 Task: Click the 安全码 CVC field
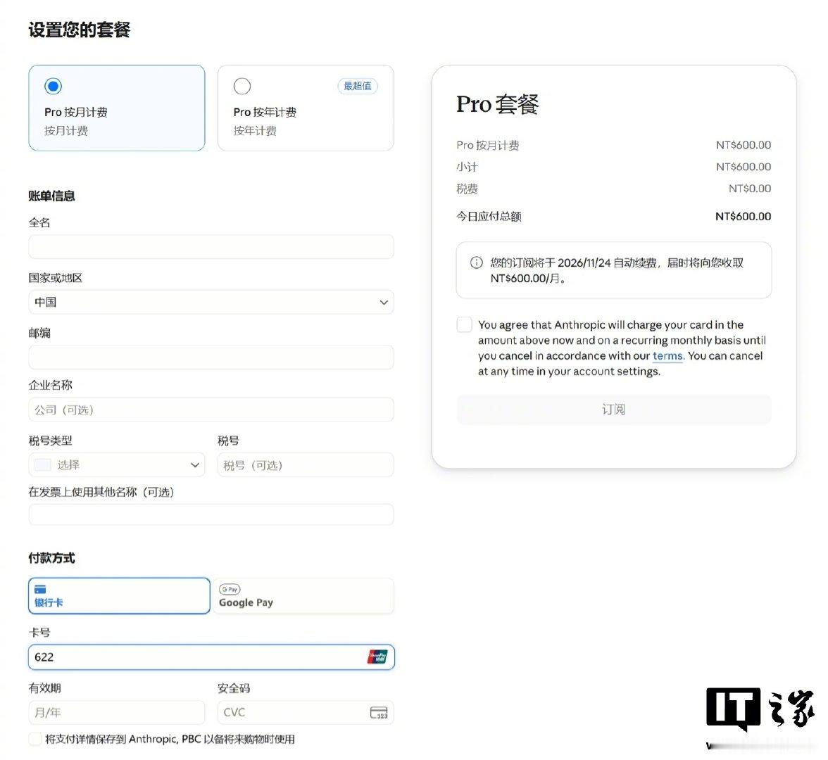(x=306, y=712)
